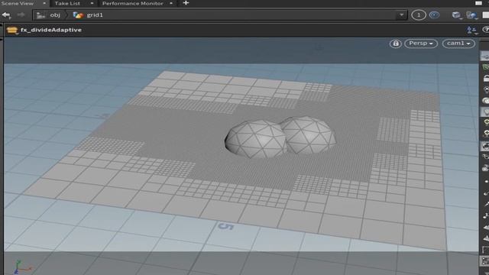The height and width of the screenshot is (275, 489).
Task: Open the Take List tab options dot
Action: 92,3
